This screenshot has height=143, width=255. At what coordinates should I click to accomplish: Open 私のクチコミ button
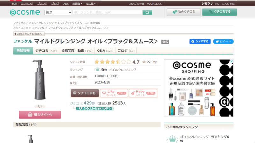point(184,12)
